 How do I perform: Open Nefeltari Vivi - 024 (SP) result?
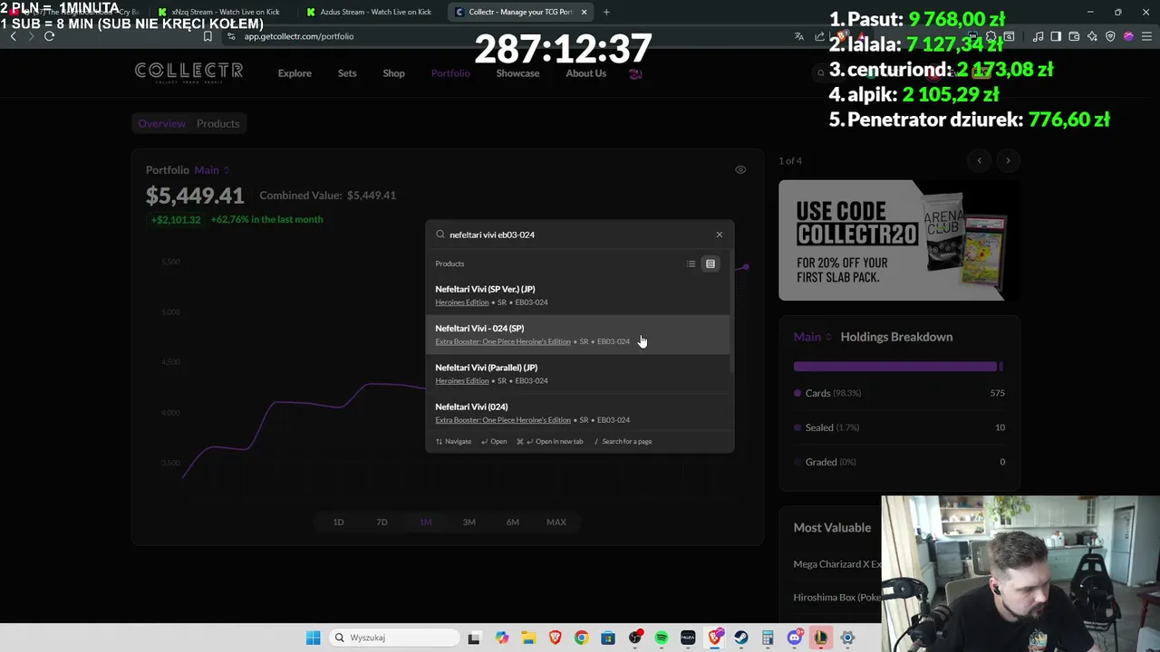(577, 335)
